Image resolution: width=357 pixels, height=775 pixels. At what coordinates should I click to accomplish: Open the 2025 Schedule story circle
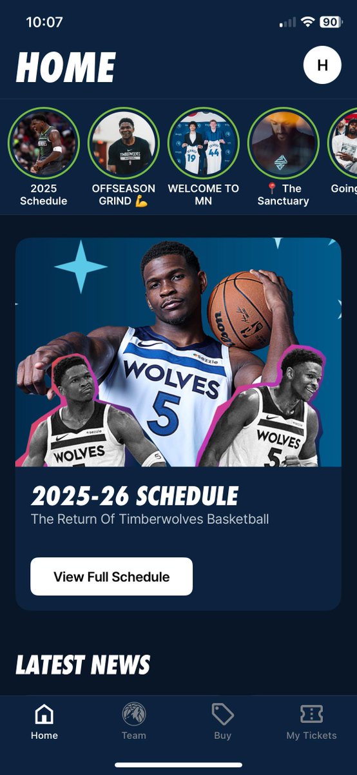[x=44, y=143]
